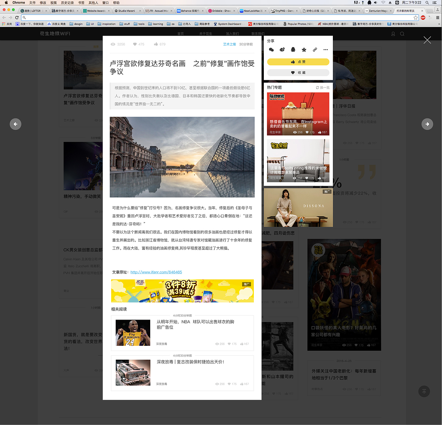Click 换一批 to refresh hot topics
Image resolution: width=442 pixels, height=425 pixels.
click(x=323, y=87)
